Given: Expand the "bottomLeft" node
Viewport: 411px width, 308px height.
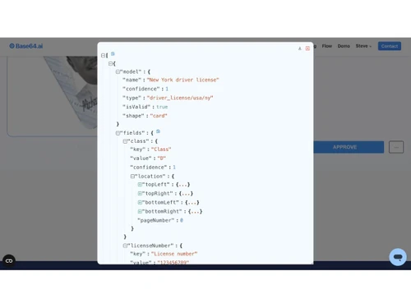Looking at the screenshot, I should tap(140, 203).
